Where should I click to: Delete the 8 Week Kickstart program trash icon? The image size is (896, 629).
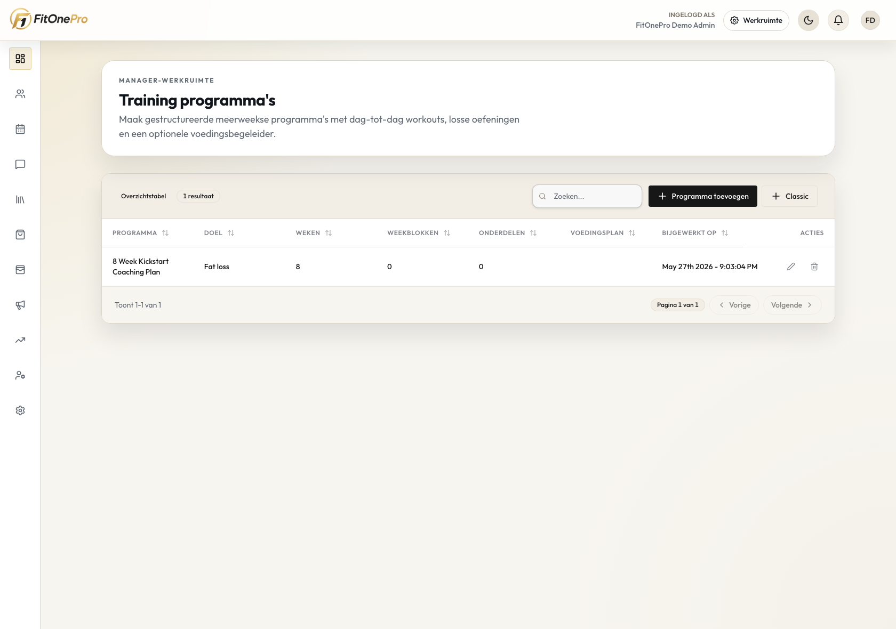(814, 267)
